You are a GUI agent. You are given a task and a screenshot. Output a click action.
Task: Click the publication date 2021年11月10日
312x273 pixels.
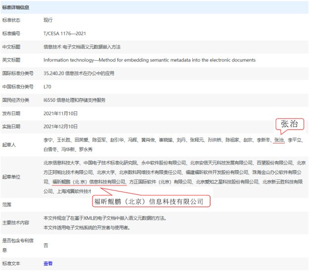click(60, 113)
